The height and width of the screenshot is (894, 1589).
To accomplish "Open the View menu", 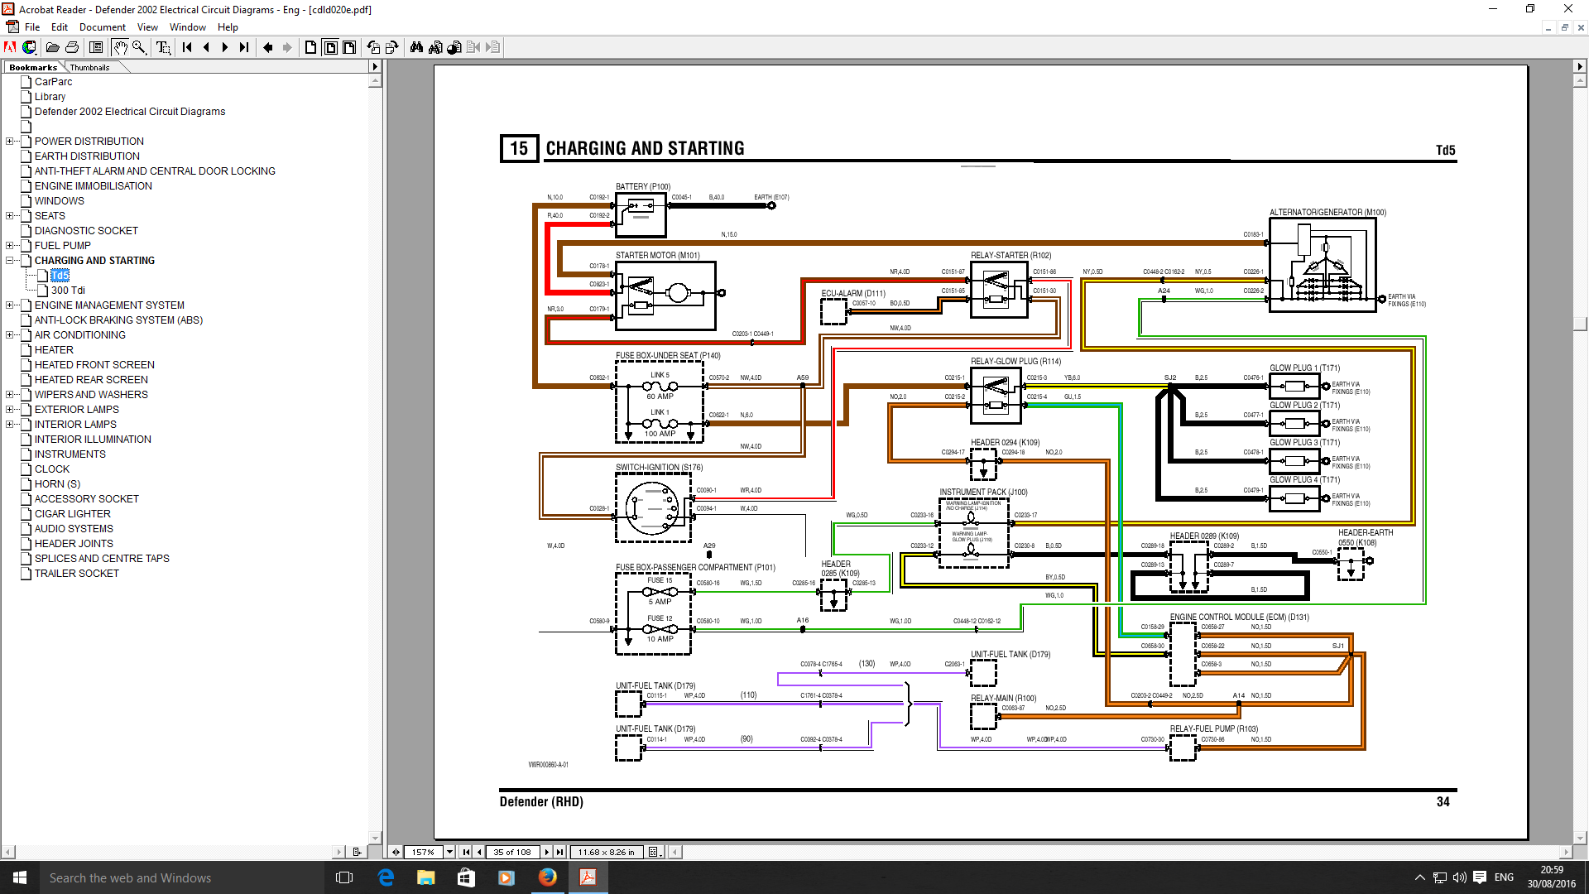I will [x=147, y=27].
